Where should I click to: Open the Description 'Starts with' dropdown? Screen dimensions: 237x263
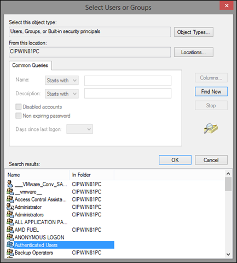tap(62, 94)
